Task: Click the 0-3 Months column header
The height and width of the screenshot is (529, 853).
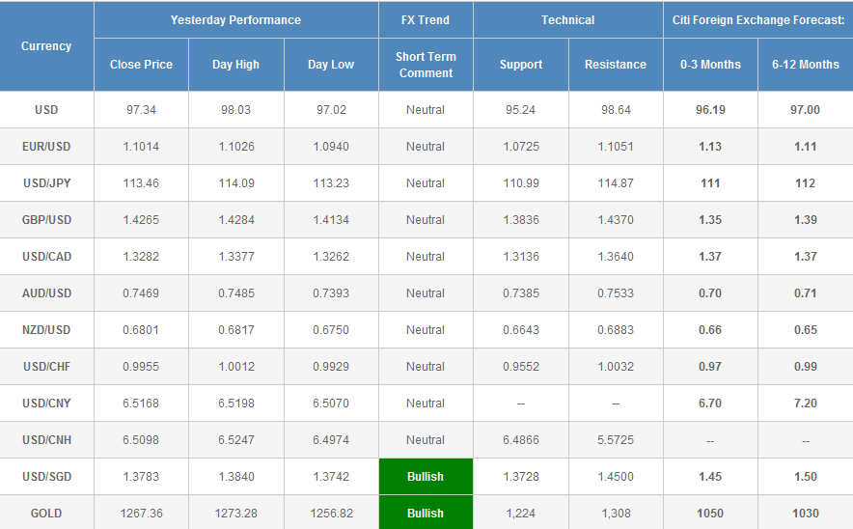Action: [x=710, y=65]
